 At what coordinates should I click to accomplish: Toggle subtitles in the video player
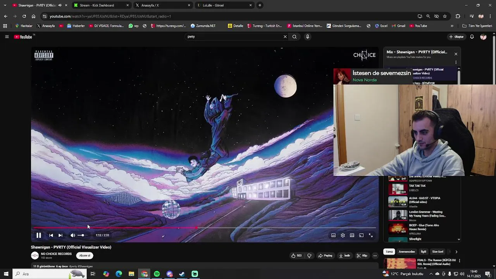click(x=333, y=235)
